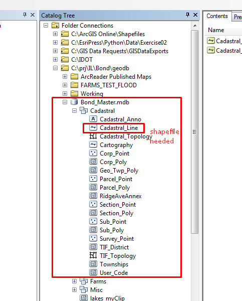242x301 pixels.
Task: Collapse the Folder Connections node
Action: 46,26
